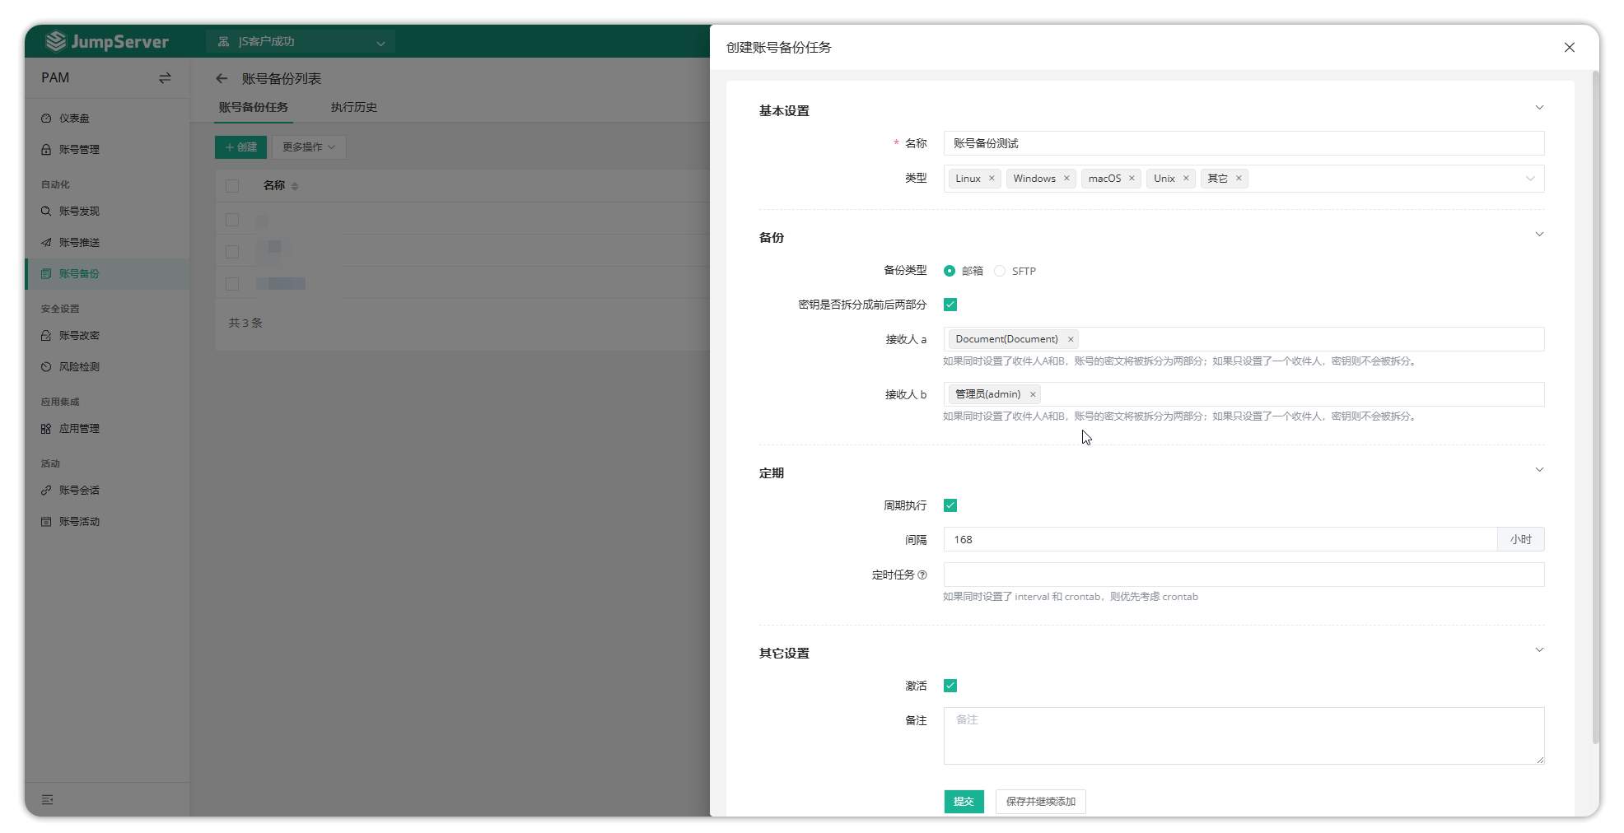The image size is (1624, 833).
Task: Click the PAM view switch icon
Action: 165,78
